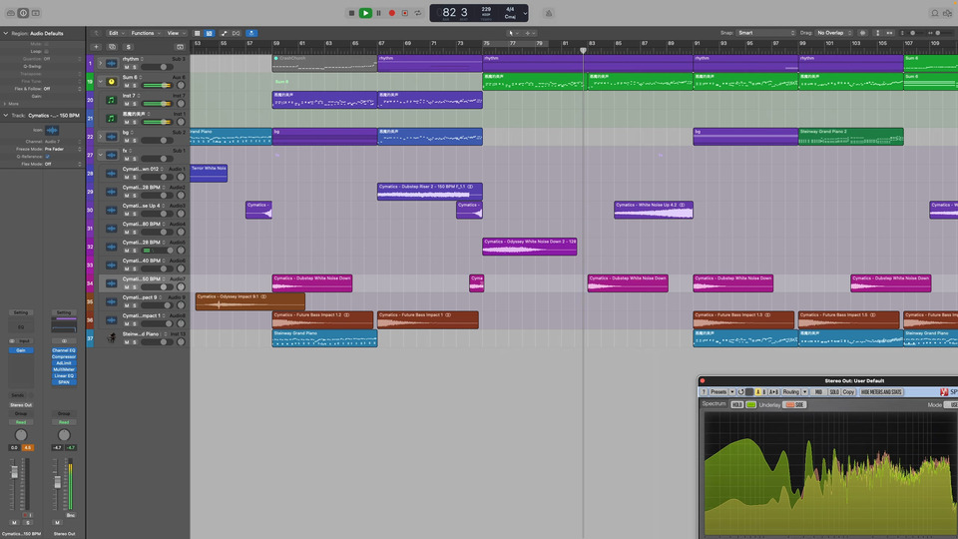Select the Dubstep Riser 2 audio region
Image resolution: width=958 pixels, height=539 pixels.
[430, 192]
